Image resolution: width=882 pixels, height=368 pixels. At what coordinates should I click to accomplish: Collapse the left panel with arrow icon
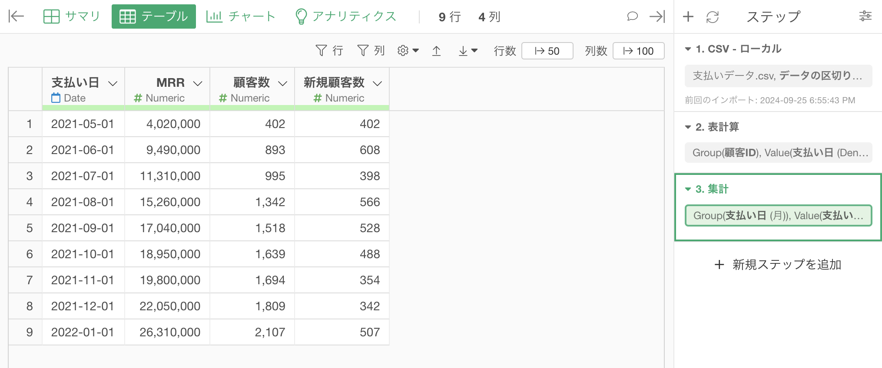click(x=16, y=16)
